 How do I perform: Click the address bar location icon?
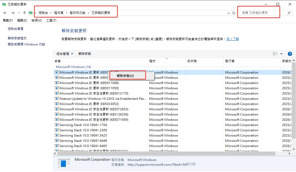(x=31, y=13)
